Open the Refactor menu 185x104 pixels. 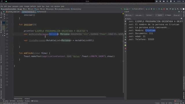coord(33,6)
